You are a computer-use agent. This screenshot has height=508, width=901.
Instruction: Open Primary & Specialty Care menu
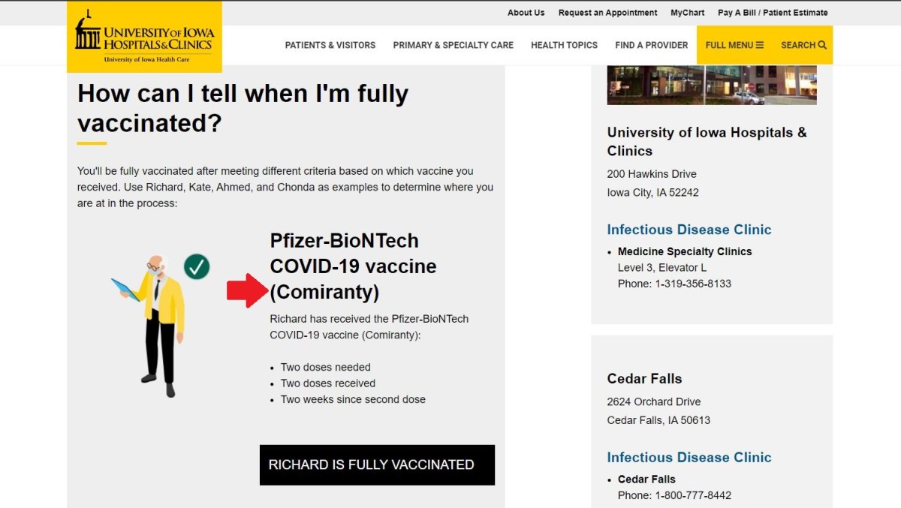coord(453,45)
